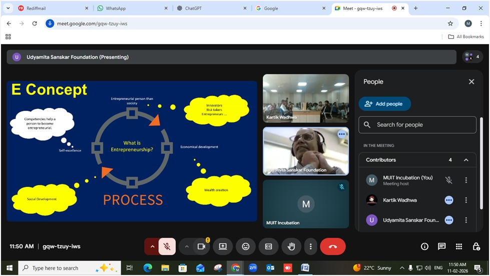Image resolution: width=490 pixels, height=276 pixels.
Task: Open the emoji reactions icon
Action: tap(246, 246)
